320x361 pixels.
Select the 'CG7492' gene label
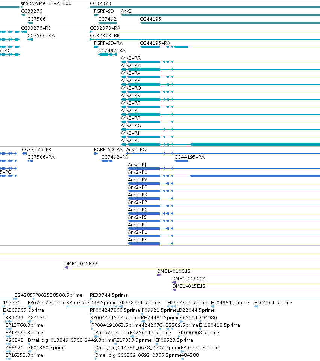coord(107,19)
